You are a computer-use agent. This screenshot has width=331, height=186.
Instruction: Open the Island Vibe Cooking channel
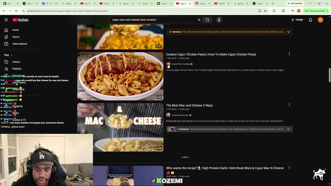pos(180,64)
